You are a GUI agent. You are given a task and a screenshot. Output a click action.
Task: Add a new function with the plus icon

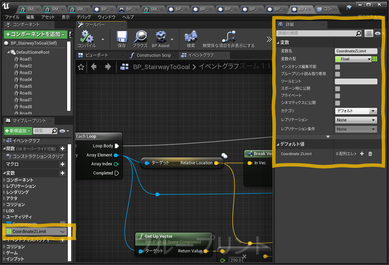point(63,148)
